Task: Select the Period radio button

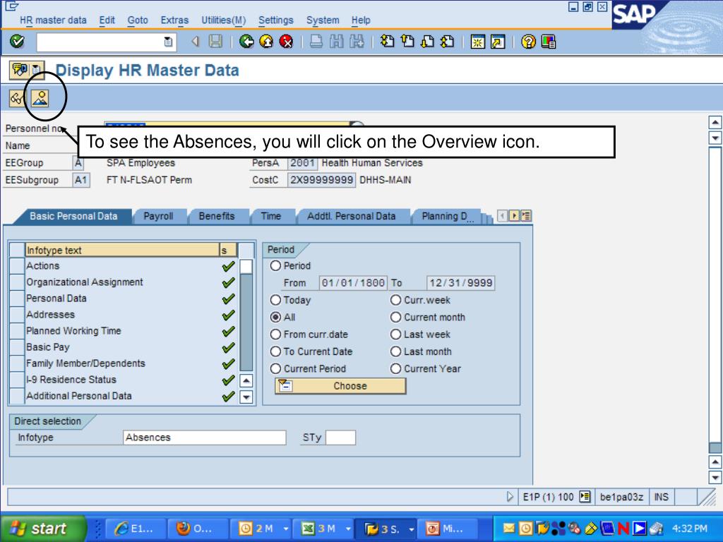Action: tap(275, 265)
